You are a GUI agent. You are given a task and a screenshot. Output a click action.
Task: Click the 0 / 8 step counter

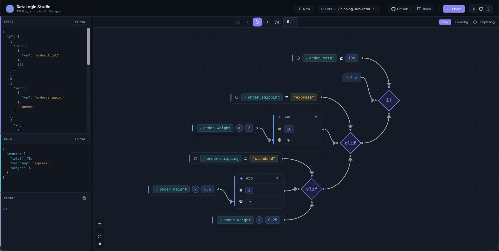click(290, 22)
